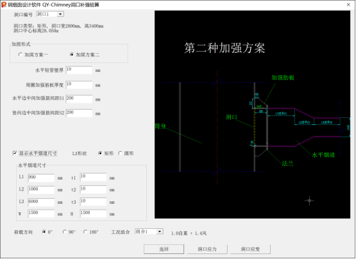This screenshot has width=356, height=259.
Task: Set 荷载方向 to 90°
Action: coord(65,232)
